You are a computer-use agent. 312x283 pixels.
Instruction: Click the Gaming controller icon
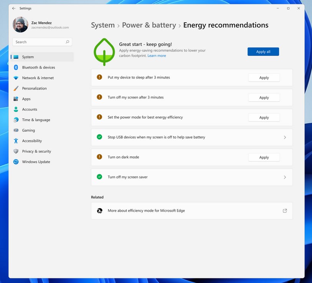point(16,130)
